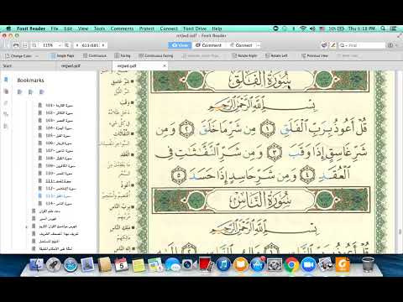This screenshot has height=302, width=403.
Task: Switch to View mode tab
Action: click(x=180, y=45)
